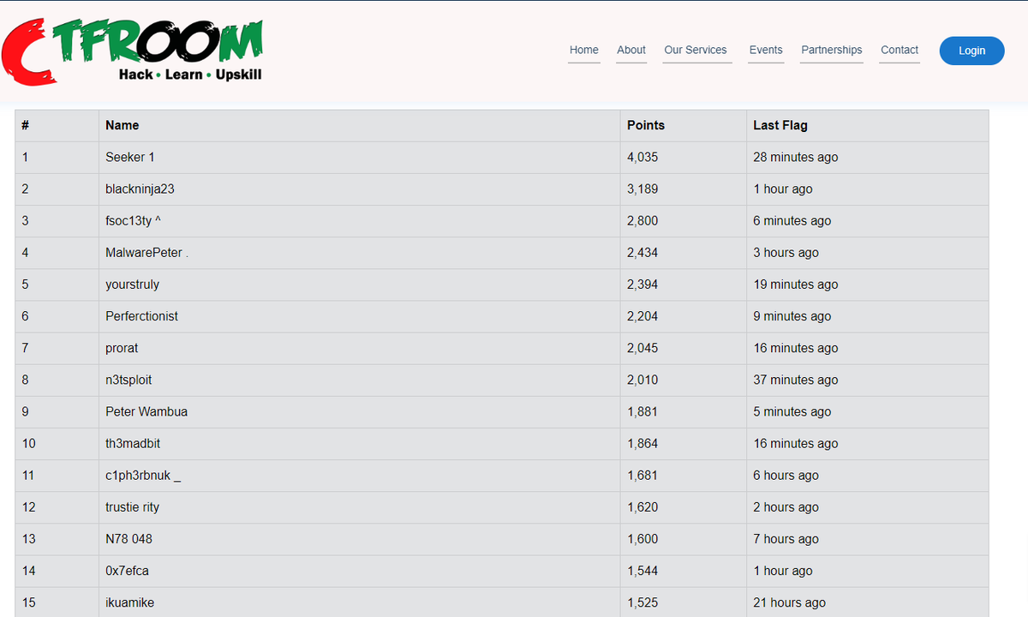1028x617 pixels.
Task: Click the '6 hours ago' cell
Action: pyautogui.click(x=867, y=476)
